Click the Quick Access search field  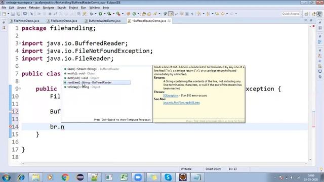[x=291, y=14]
